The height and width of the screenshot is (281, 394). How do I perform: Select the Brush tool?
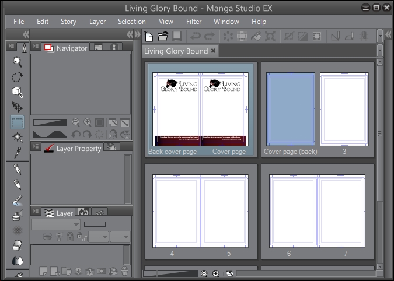pos(17,201)
